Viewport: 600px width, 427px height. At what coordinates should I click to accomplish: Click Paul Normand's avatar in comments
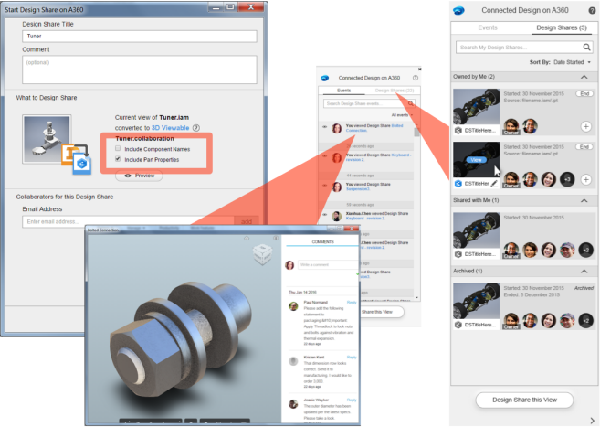coord(293,306)
